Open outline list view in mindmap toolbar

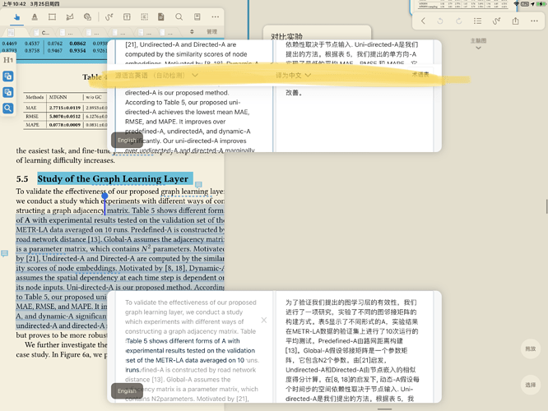478,21
